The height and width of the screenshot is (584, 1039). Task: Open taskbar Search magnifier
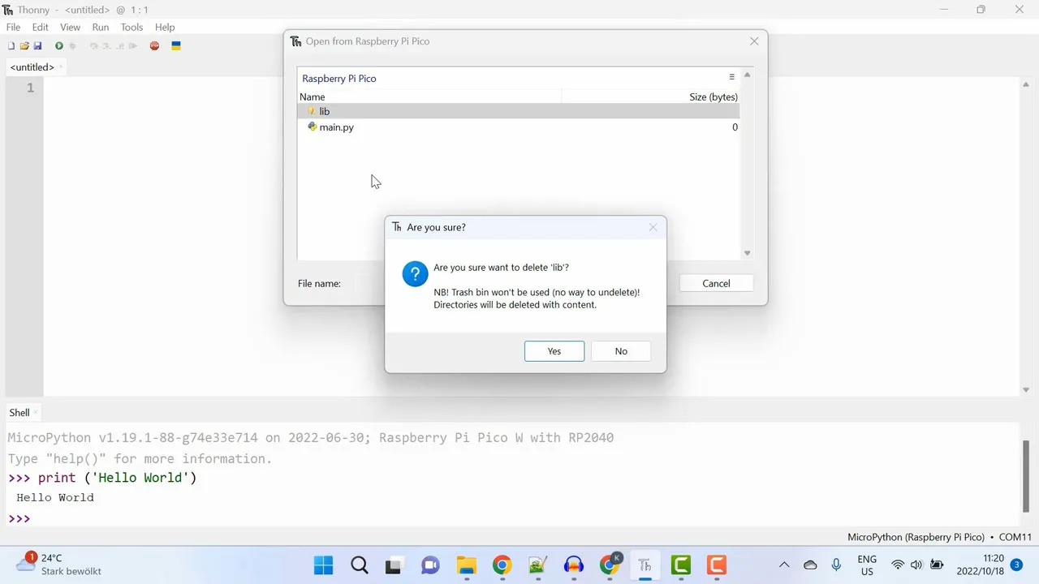coord(360,565)
